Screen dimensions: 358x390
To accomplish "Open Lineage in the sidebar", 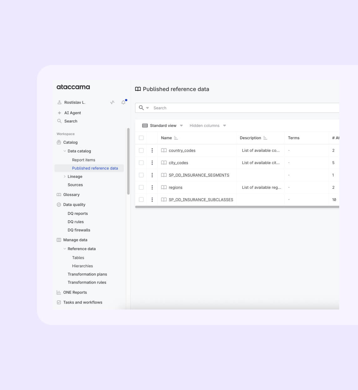I will tap(75, 177).
